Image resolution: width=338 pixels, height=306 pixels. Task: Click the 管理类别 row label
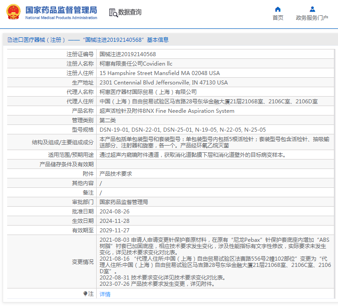pos(83,120)
